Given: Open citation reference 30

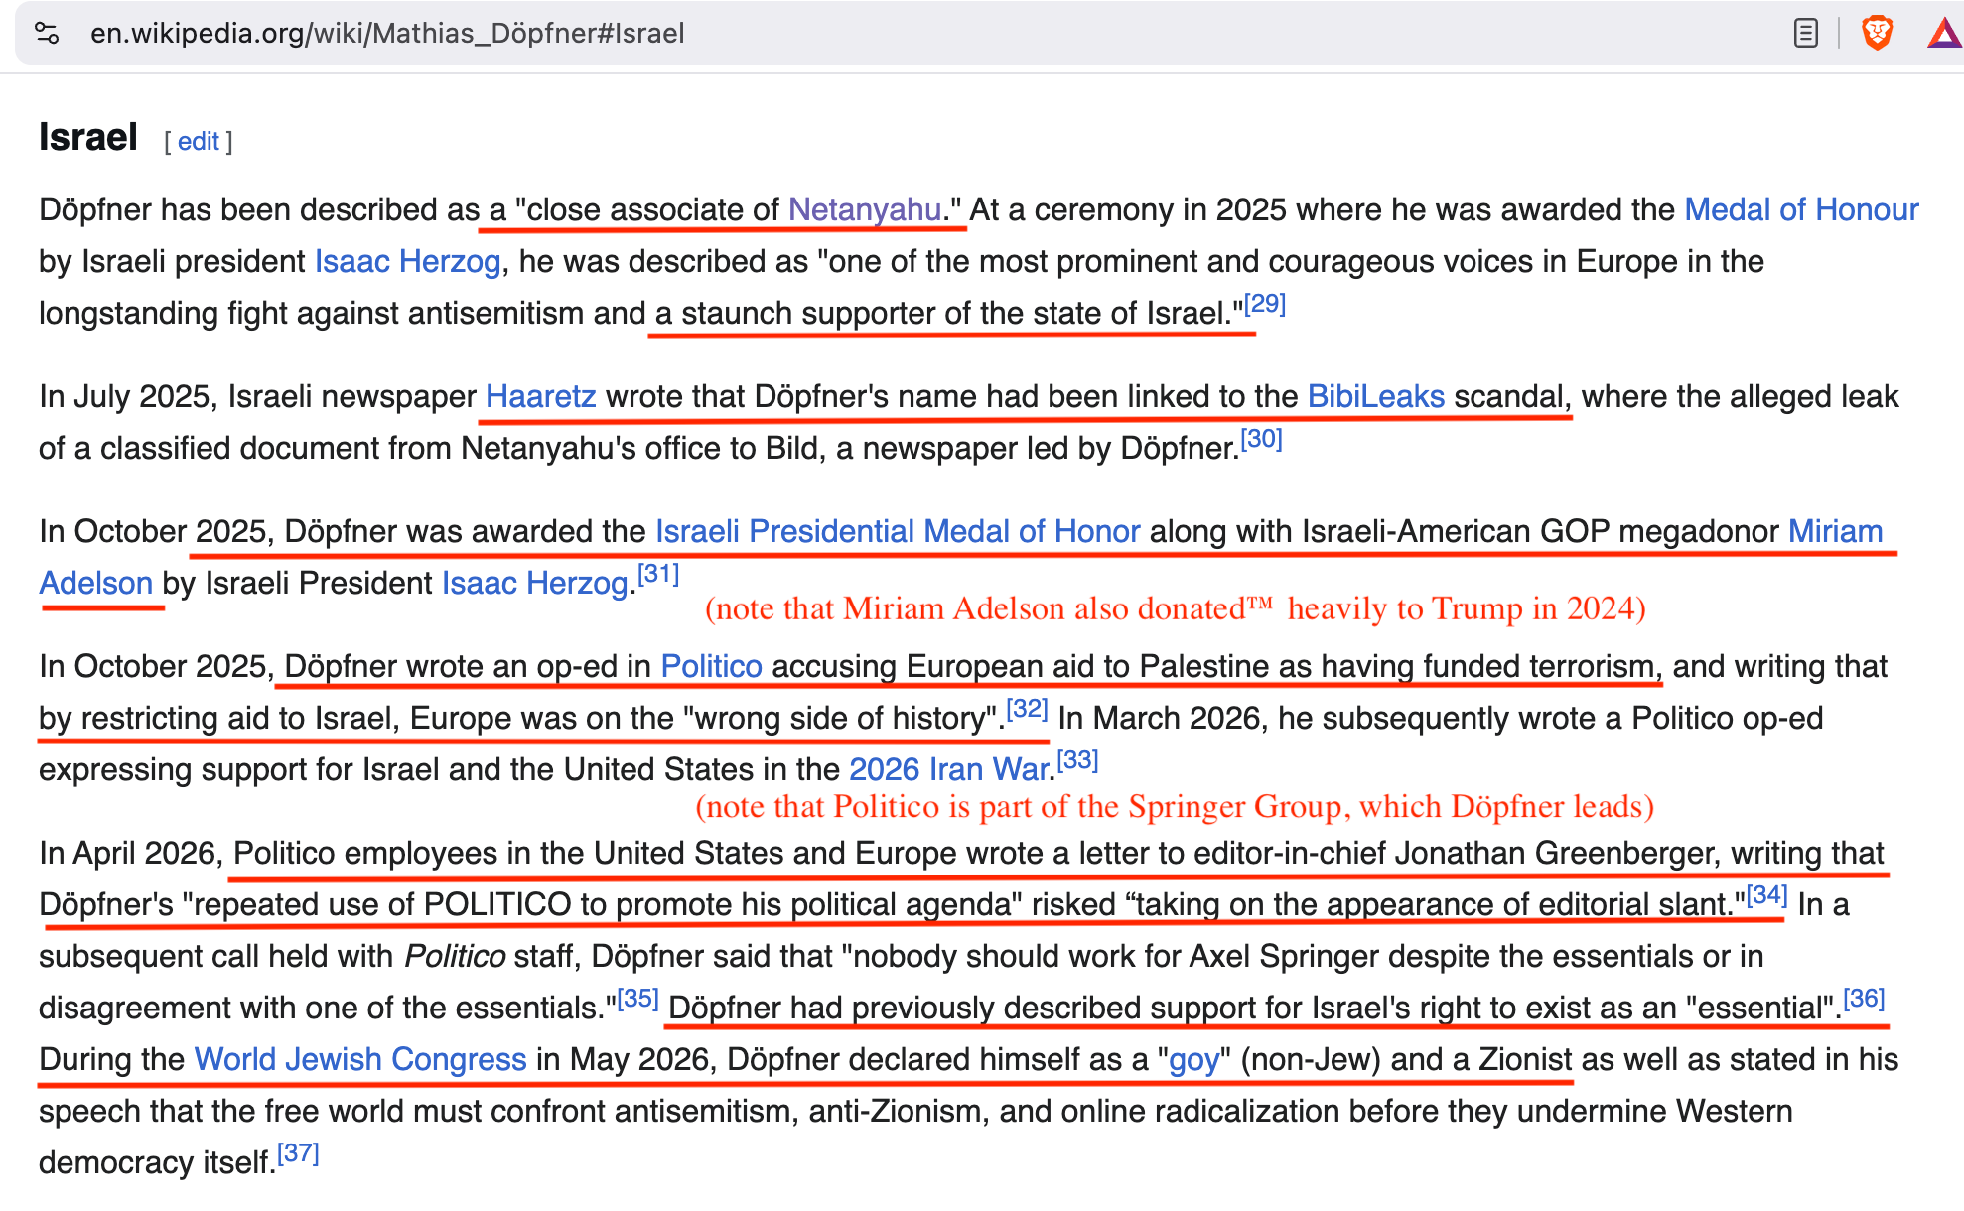Looking at the screenshot, I should [1261, 439].
